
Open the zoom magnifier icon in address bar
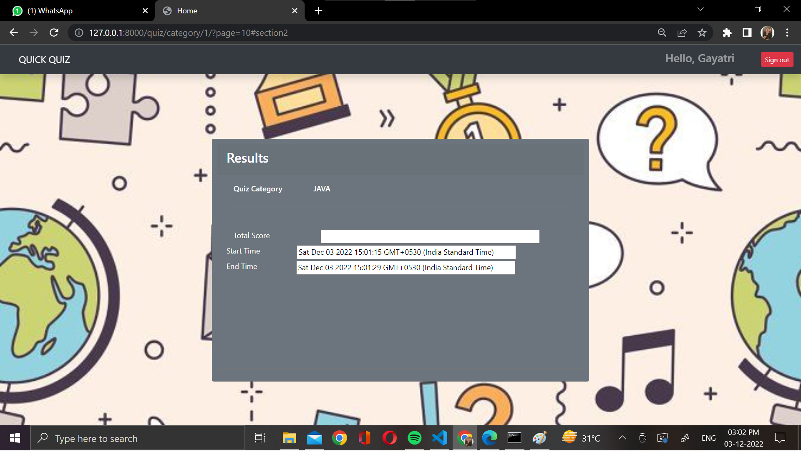coord(662,33)
